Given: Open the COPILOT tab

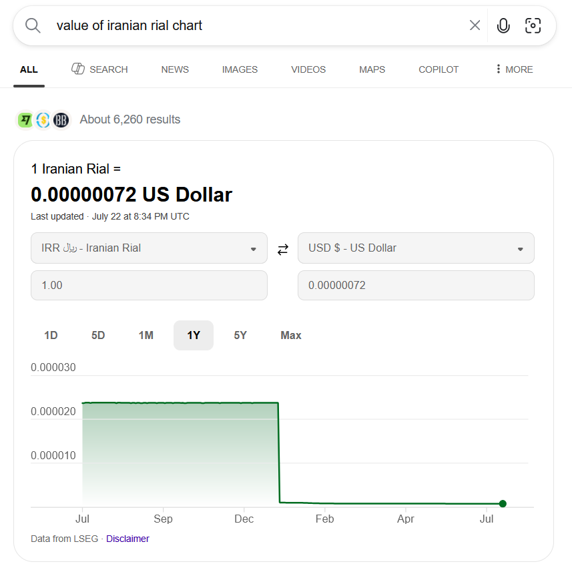Looking at the screenshot, I should click(439, 69).
